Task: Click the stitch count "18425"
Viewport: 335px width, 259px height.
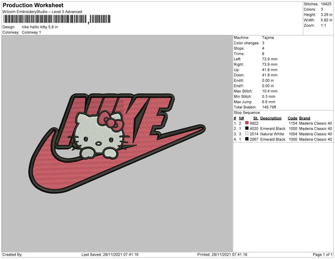Action: 326,4
